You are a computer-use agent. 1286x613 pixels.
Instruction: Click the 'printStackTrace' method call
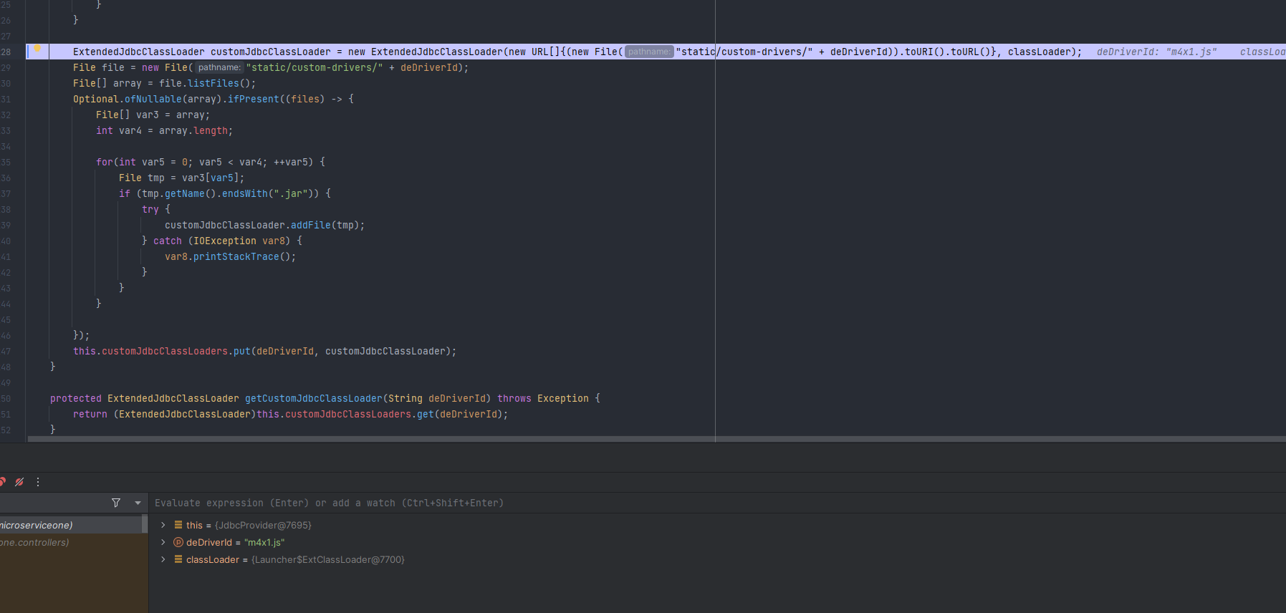(236, 256)
